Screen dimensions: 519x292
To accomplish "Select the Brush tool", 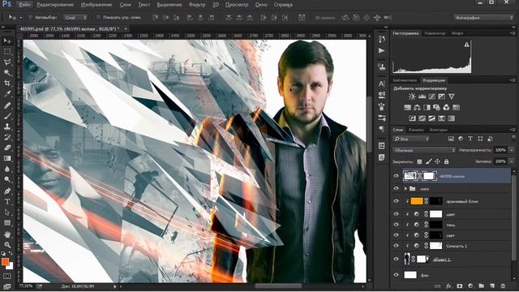I will click(7, 116).
